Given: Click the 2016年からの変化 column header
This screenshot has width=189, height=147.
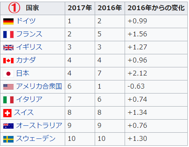Looking at the screenshot, I should (156, 8).
